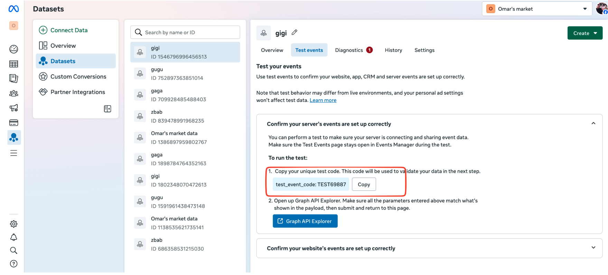Open the settings gear in sidebar
This screenshot has height=275, width=608.
tap(13, 224)
